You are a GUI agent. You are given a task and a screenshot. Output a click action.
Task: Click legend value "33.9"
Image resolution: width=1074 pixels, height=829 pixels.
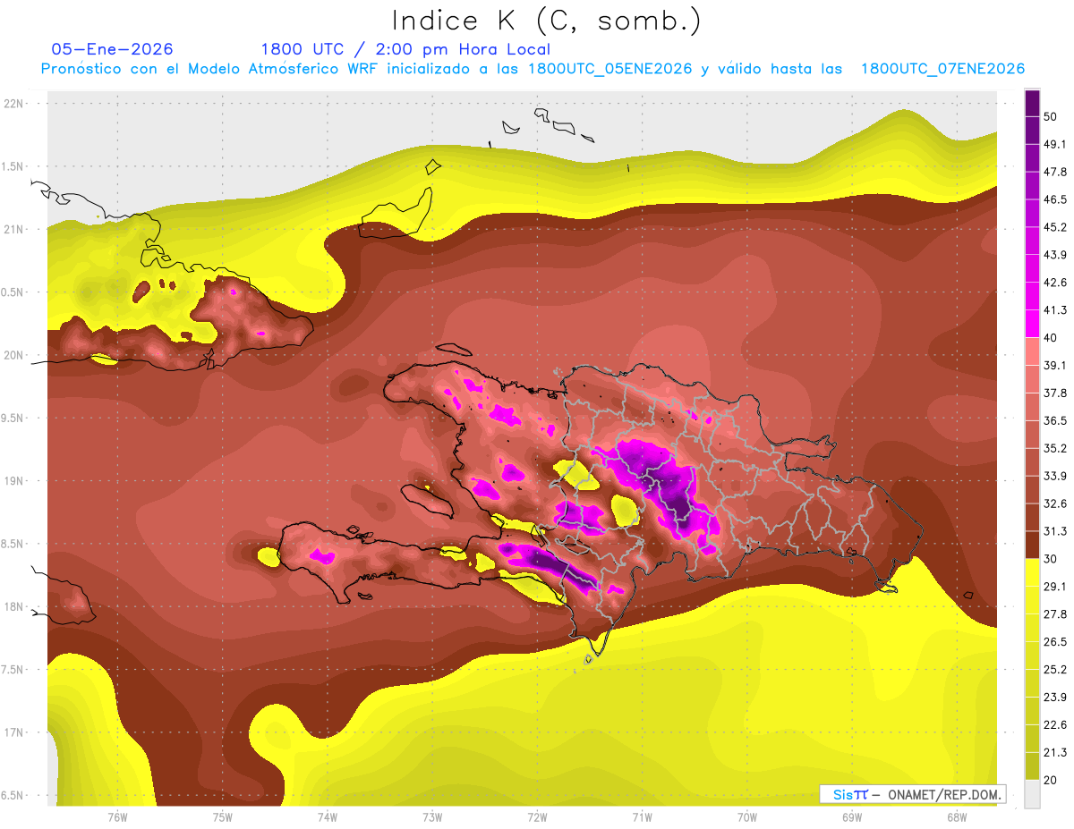[x=1055, y=476]
